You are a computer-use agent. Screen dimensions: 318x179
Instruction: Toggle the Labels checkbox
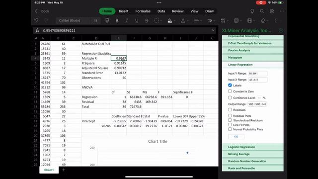(x=230, y=85)
